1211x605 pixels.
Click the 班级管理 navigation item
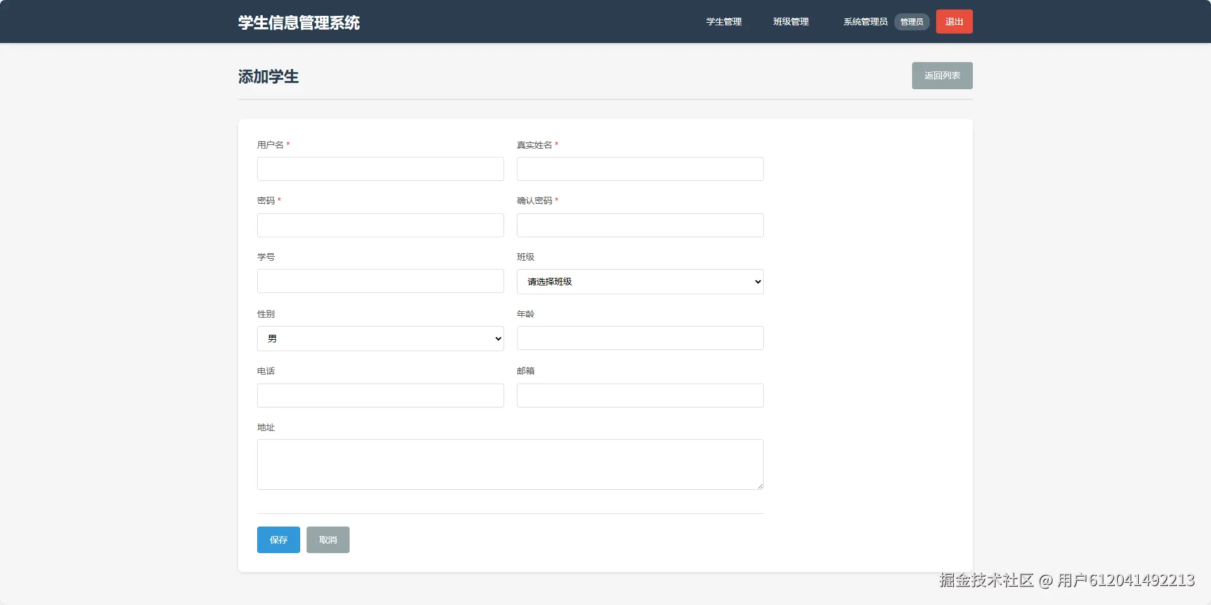coord(790,21)
